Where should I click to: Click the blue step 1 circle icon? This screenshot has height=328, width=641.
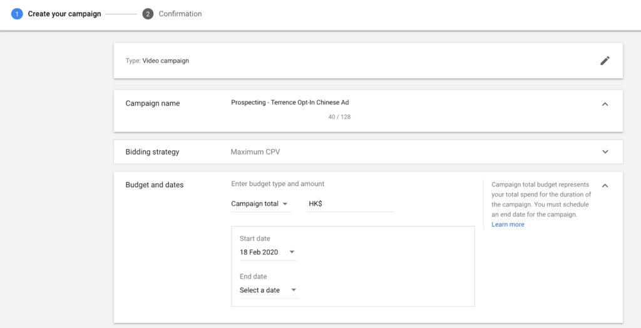(17, 14)
